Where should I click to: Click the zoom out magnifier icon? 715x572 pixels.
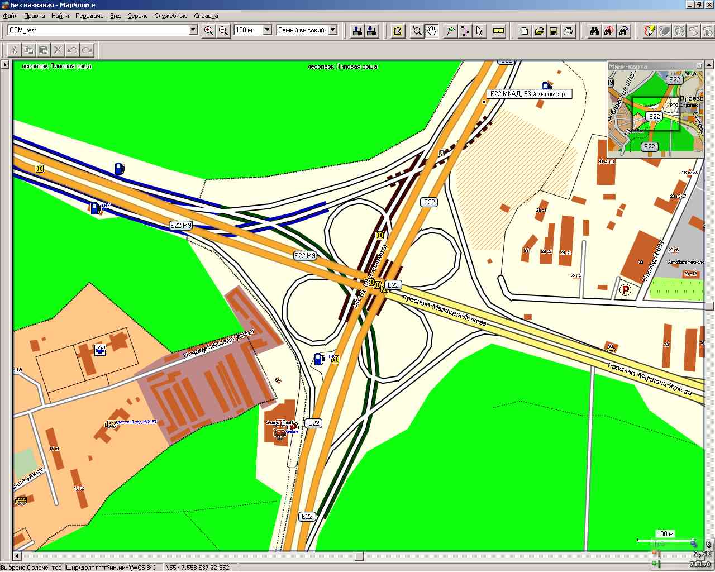click(x=223, y=31)
